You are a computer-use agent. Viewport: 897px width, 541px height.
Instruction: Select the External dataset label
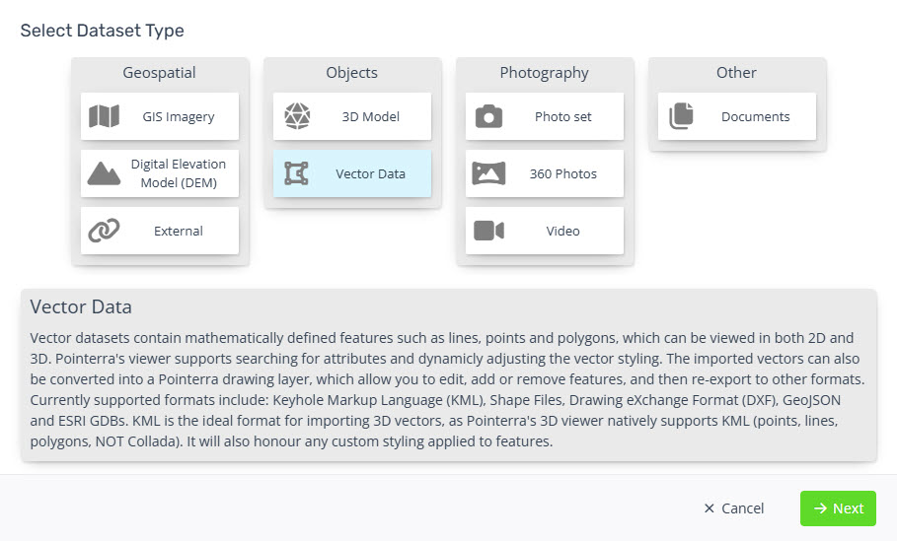tap(179, 231)
